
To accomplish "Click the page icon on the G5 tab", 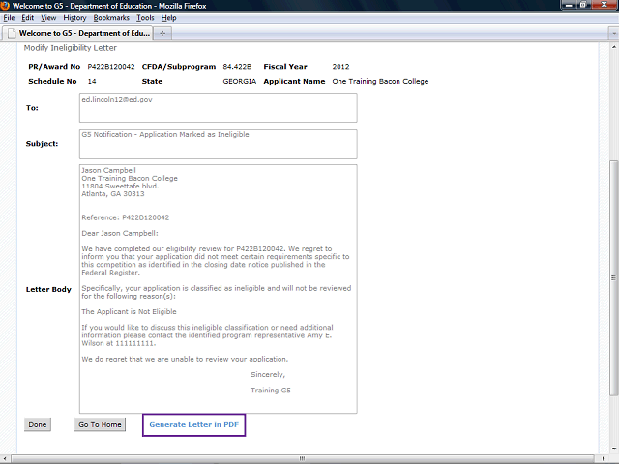I will 12,33.
